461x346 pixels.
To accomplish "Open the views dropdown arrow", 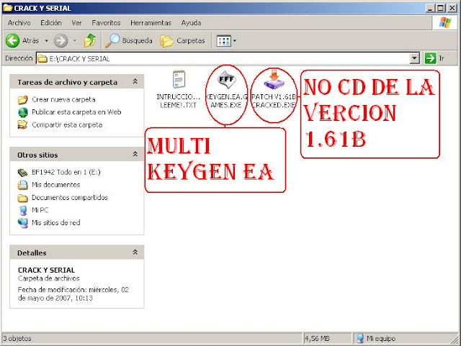I will (x=235, y=41).
